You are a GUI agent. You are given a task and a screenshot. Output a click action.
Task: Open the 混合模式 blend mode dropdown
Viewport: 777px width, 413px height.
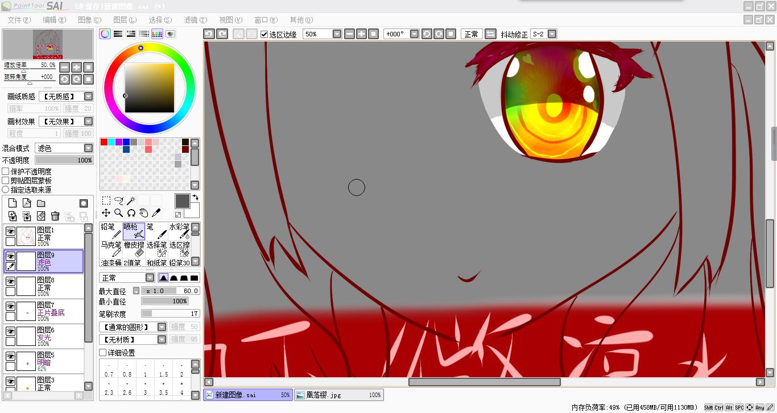[64, 148]
